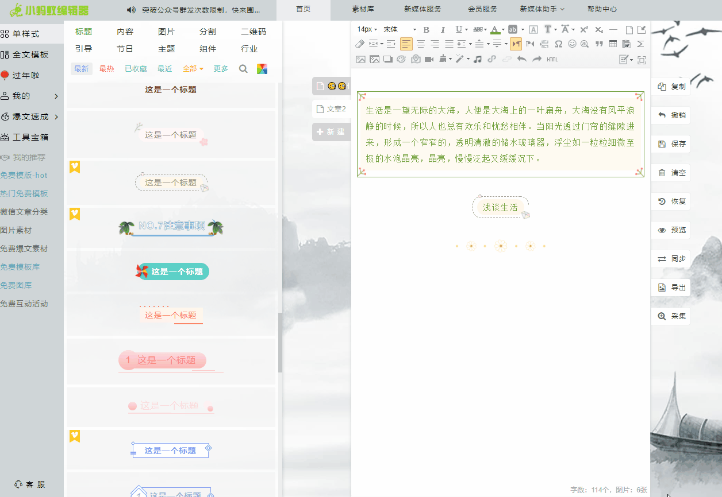
Task: Select the 二维码 style category
Action: point(254,32)
